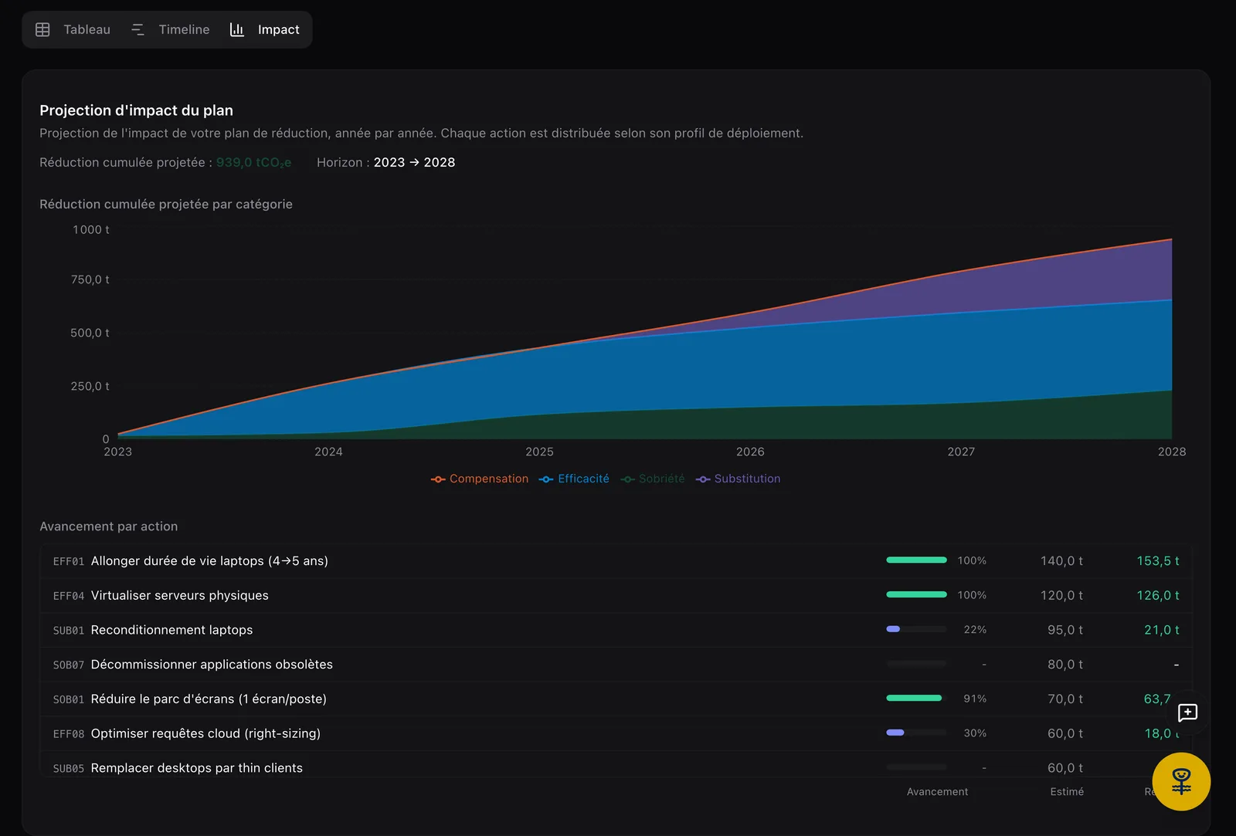
Task: Open the Timeline tab
Action: [171, 29]
